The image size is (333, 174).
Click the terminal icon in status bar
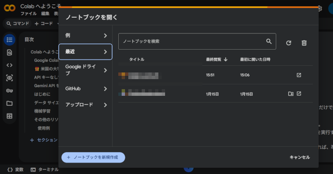(33, 170)
